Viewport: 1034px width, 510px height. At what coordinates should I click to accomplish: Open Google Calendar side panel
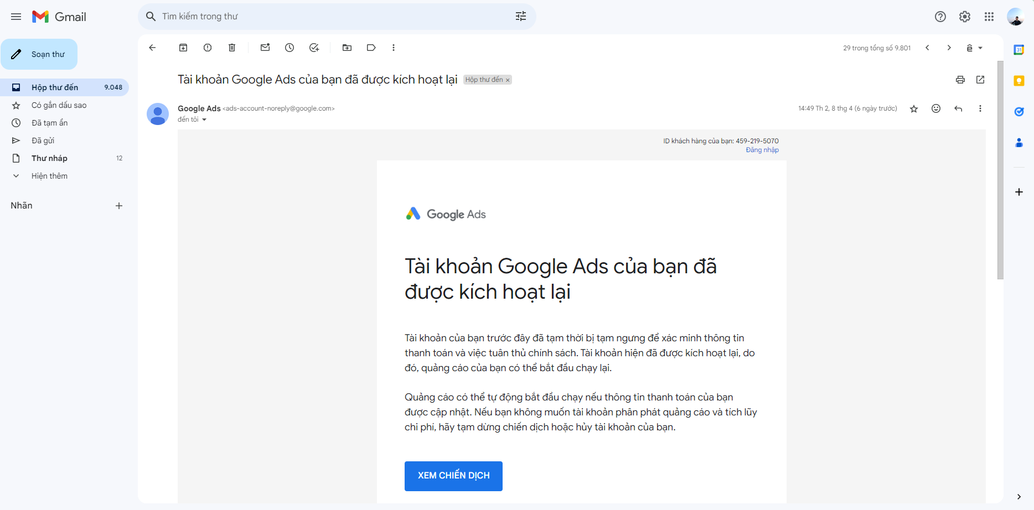[x=1019, y=50]
